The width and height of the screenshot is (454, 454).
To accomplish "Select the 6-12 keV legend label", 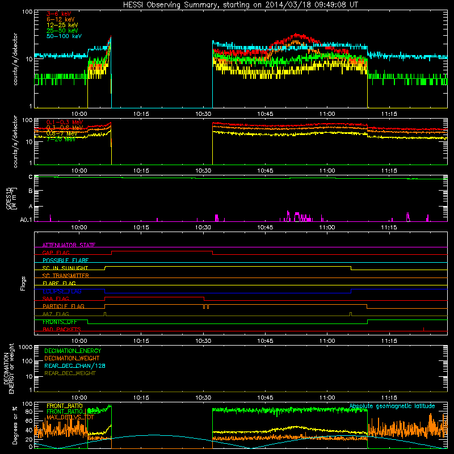I will [61, 19].
